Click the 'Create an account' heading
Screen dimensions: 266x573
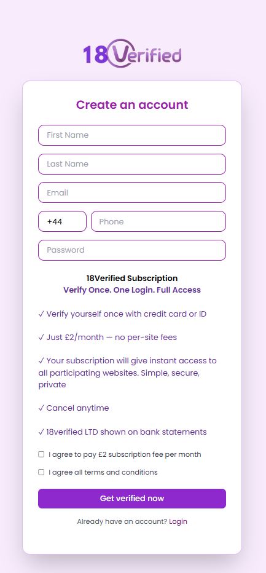132,105
